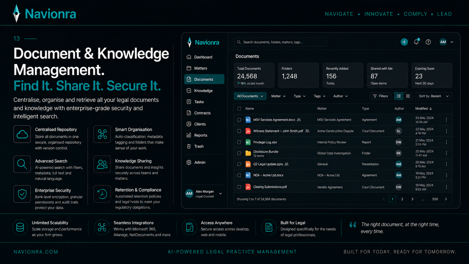469x264 pixels.
Task: Sort by the Modified column header
Action: 424,109
